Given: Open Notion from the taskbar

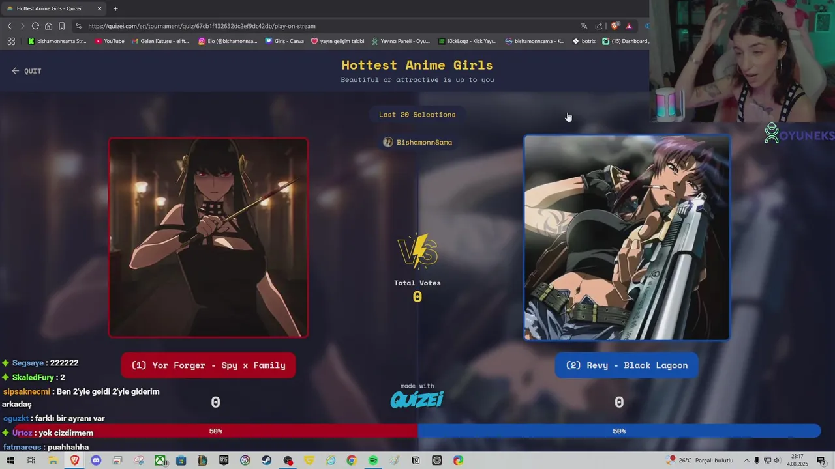Looking at the screenshot, I should (x=416, y=461).
